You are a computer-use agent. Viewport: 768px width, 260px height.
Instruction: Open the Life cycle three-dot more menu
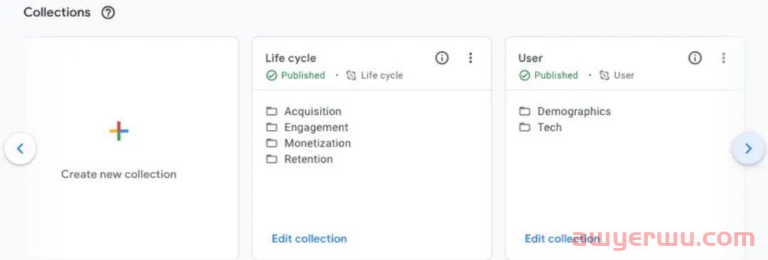pyautogui.click(x=470, y=58)
